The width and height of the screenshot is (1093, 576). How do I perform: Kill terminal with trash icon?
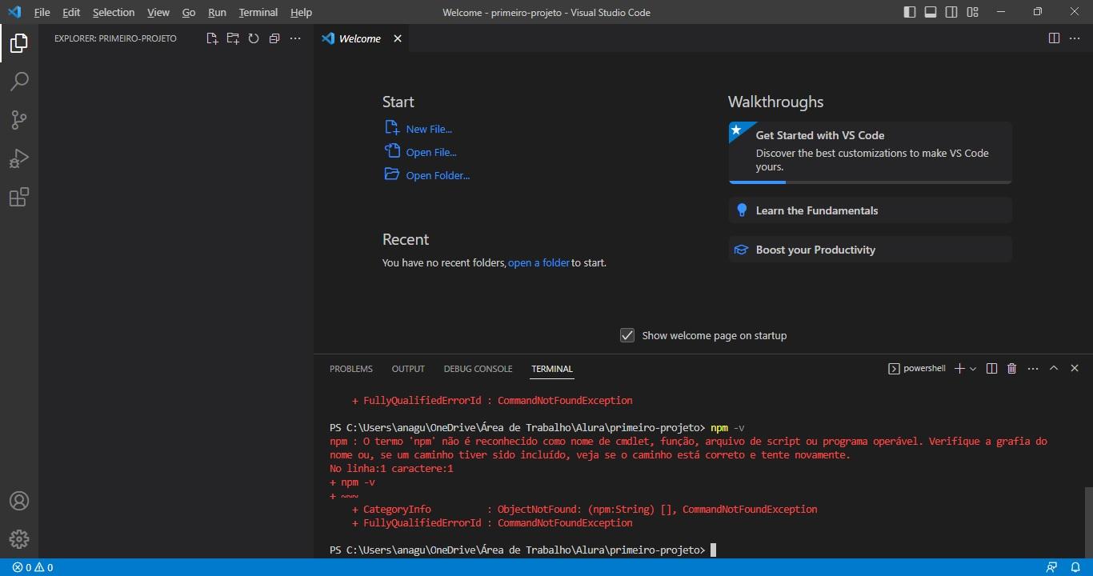coord(1011,369)
